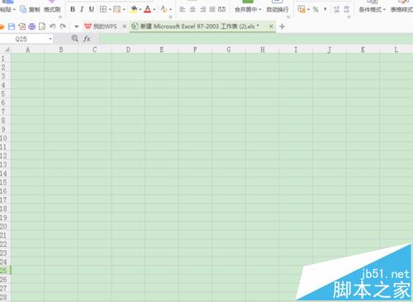Viewport: 413px width, 302px height.
Task: Select row 5 header
Action: point(5,94)
